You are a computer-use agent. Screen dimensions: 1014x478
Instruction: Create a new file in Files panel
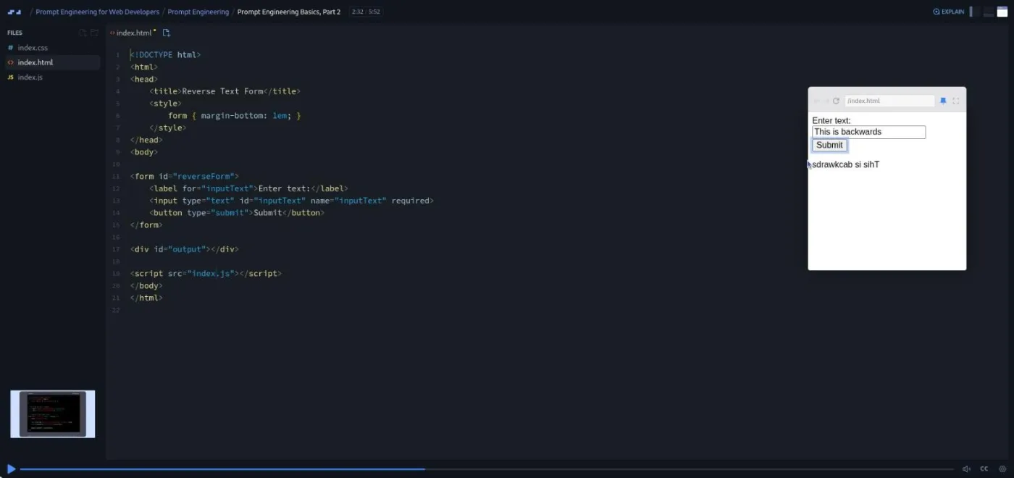83,33
